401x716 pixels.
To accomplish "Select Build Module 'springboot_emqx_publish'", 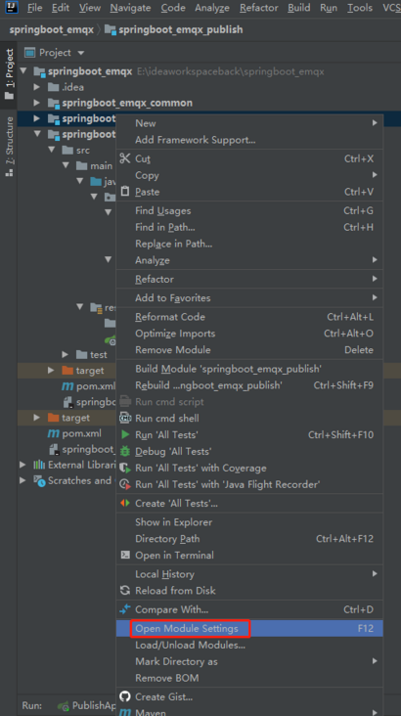I will (249, 369).
